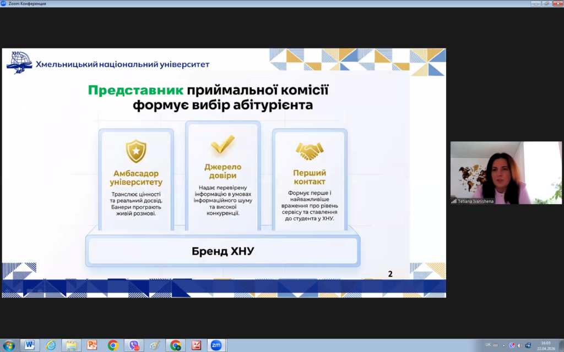Switch to PowerPoint in the taskbar
This screenshot has height=352, width=564.
tap(92, 345)
